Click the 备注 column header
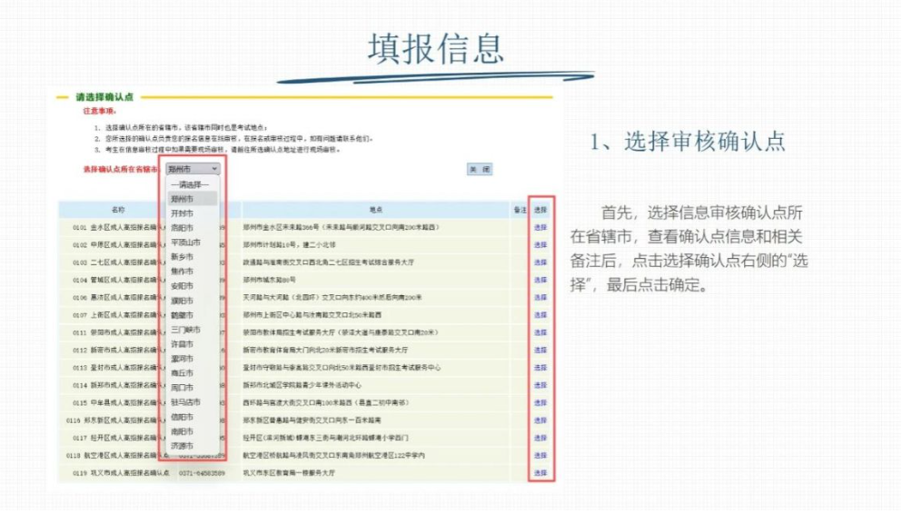Viewport: 922px width, 514px height. coord(520,210)
